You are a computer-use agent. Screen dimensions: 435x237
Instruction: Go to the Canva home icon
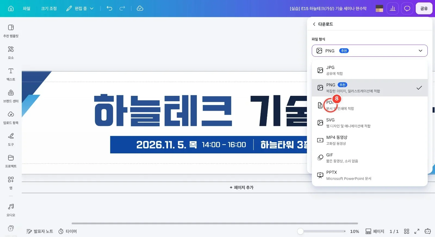pyautogui.click(x=11, y=8)
